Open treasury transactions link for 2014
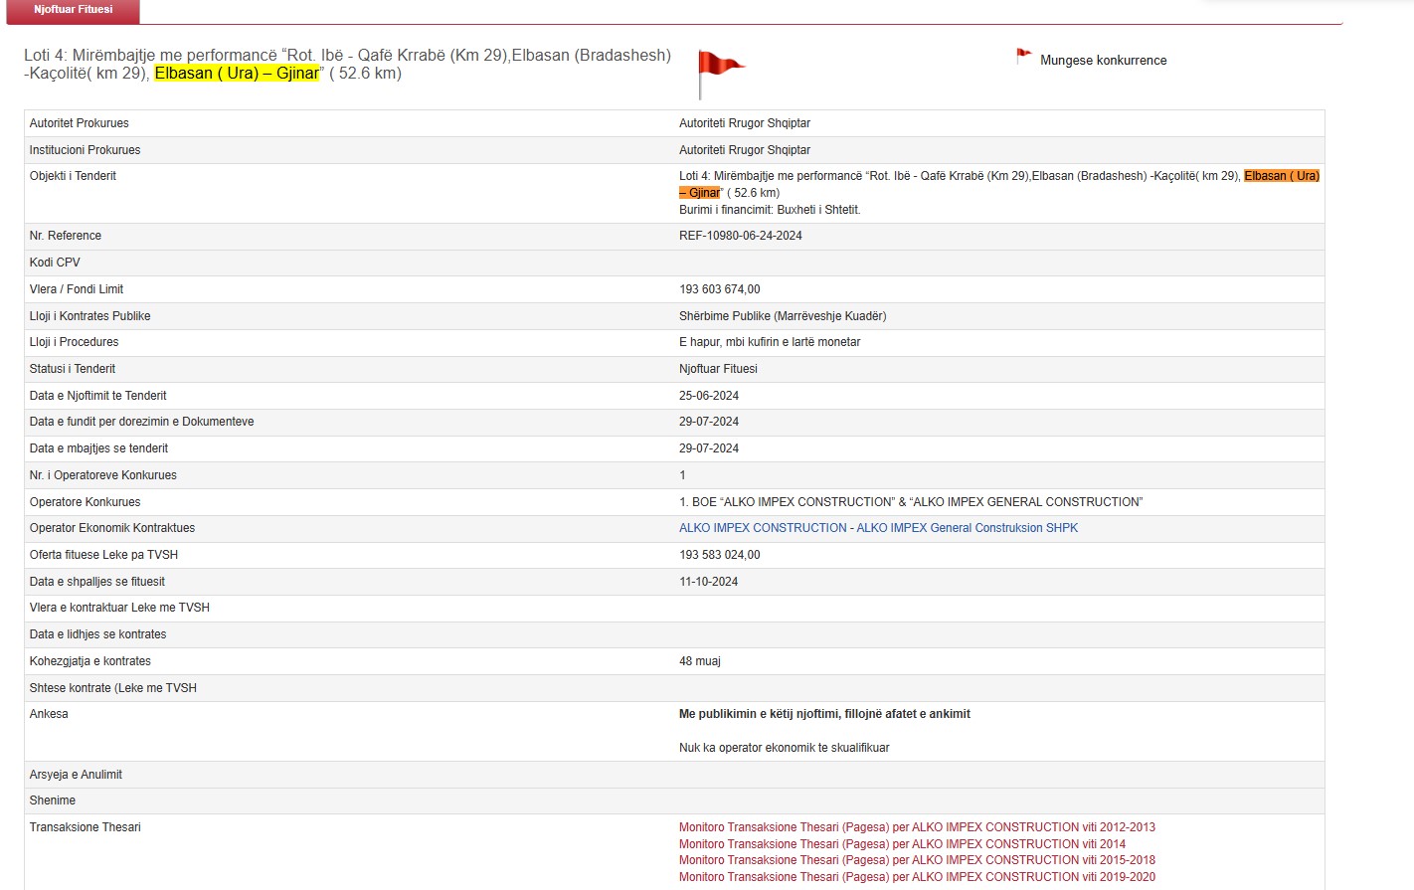The height and width of the screenshot is (890, 1414). pyautogui.click(x=902, y=844)
